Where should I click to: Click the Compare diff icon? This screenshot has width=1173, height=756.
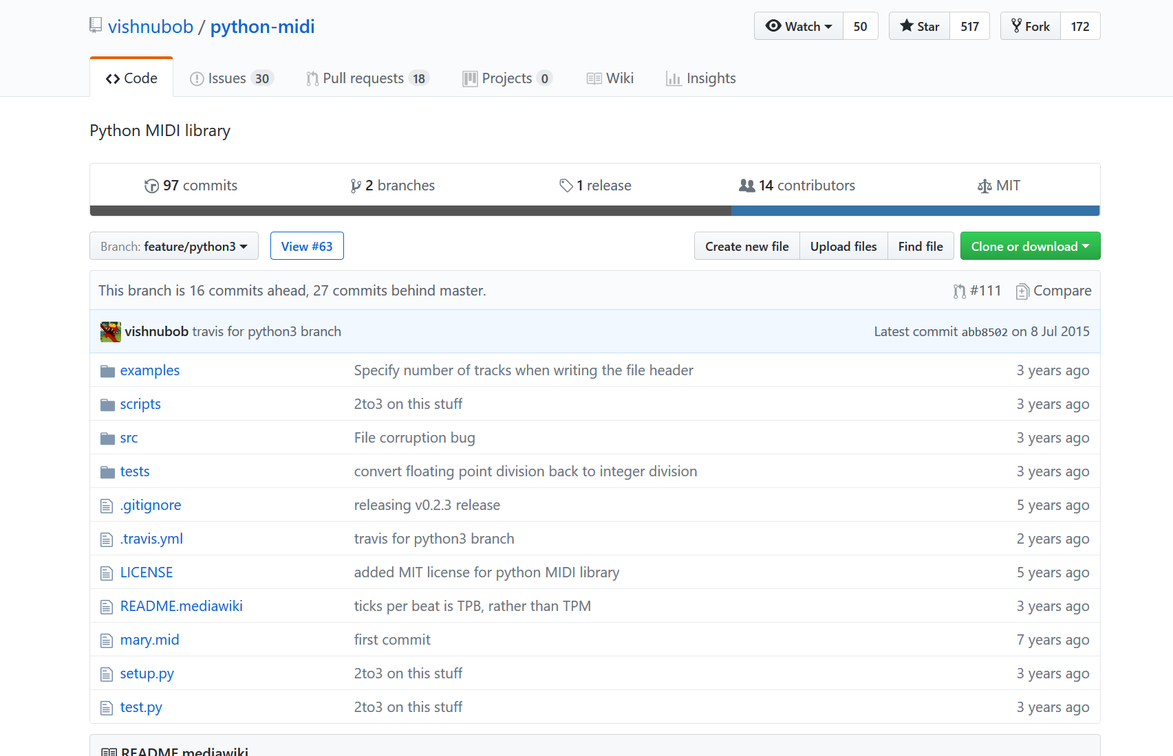coord(1022,291)
